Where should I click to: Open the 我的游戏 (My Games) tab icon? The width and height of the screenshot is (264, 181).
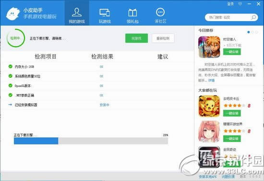pyautogui.click(x=77, y=12)
